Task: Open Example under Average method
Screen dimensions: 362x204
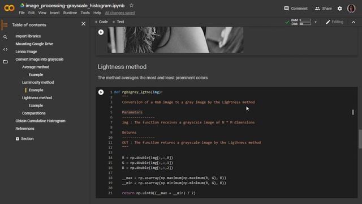Action: [x=36, y=75]
